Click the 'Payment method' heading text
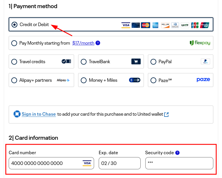Viewport: 222px width, 178px height. tap(35, 6)
